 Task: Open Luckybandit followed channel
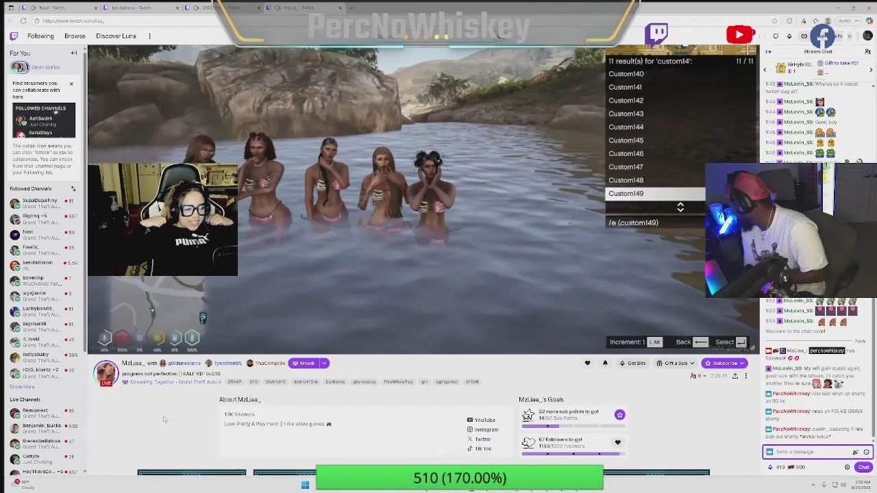pyautogui.click(x=42, y=311)
